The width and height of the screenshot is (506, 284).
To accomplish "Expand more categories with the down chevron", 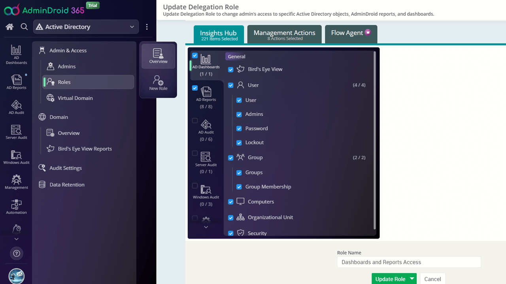I will click(x=206, y=227).
